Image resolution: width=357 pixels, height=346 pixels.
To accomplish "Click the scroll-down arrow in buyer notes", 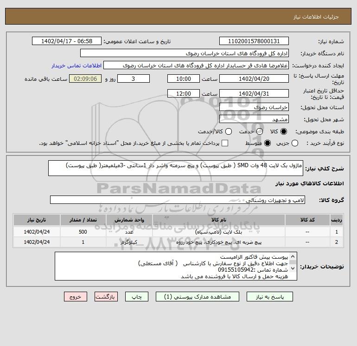I will pyautogui.click(x=293, y=268).
